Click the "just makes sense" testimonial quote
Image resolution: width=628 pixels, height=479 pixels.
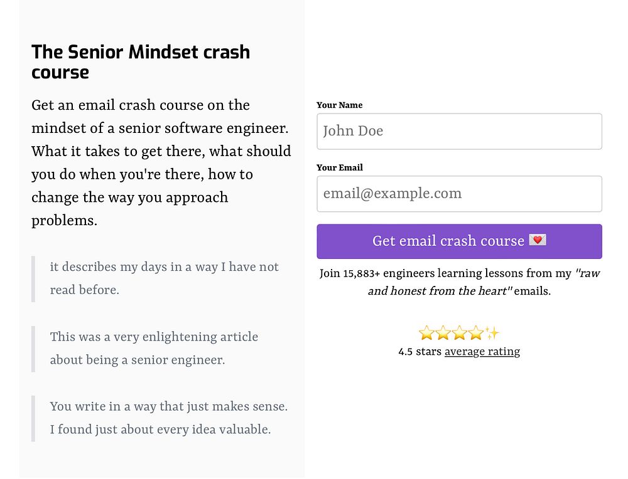coord(168,418)
